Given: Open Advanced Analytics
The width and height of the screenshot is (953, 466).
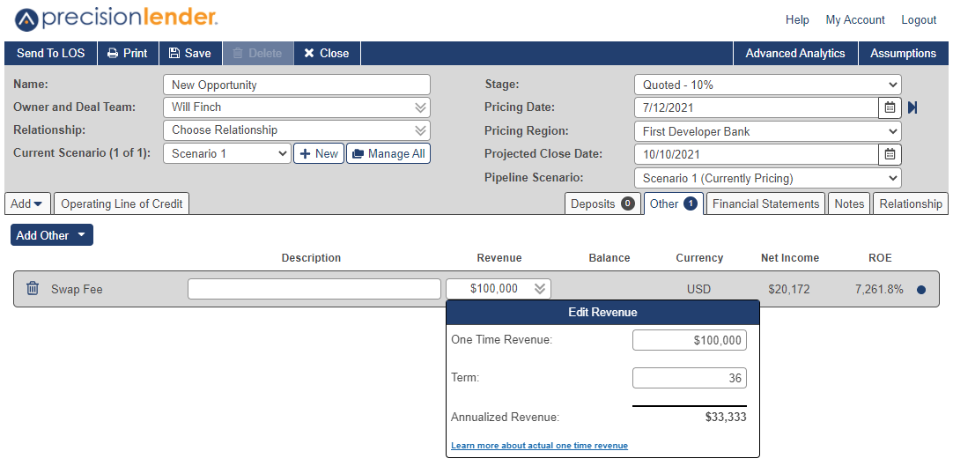Looking at the screenshot, I should click(795, 54).
